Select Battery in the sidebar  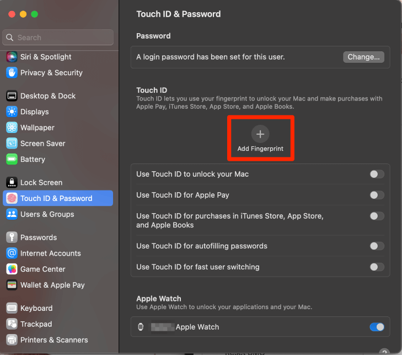point(33,160)
